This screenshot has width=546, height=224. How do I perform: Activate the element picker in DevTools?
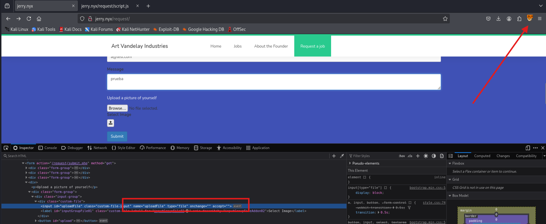click(6, 148)
